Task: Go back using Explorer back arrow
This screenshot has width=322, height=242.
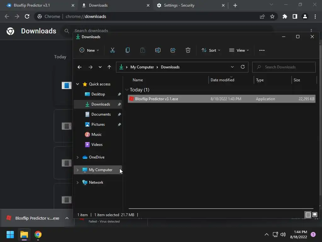Action: (80, 67)
